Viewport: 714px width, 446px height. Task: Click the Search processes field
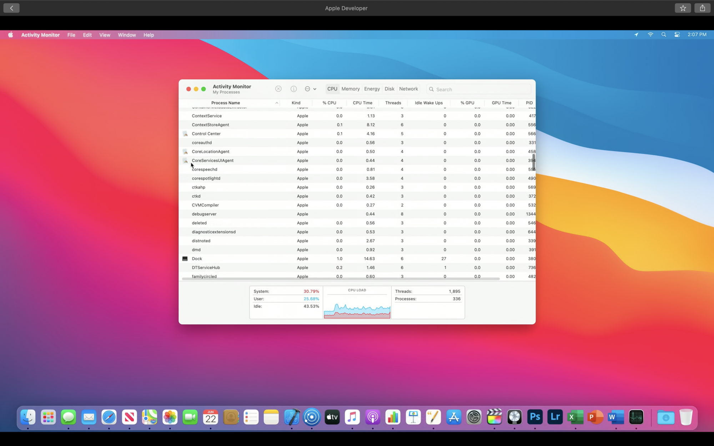point(479,89)
